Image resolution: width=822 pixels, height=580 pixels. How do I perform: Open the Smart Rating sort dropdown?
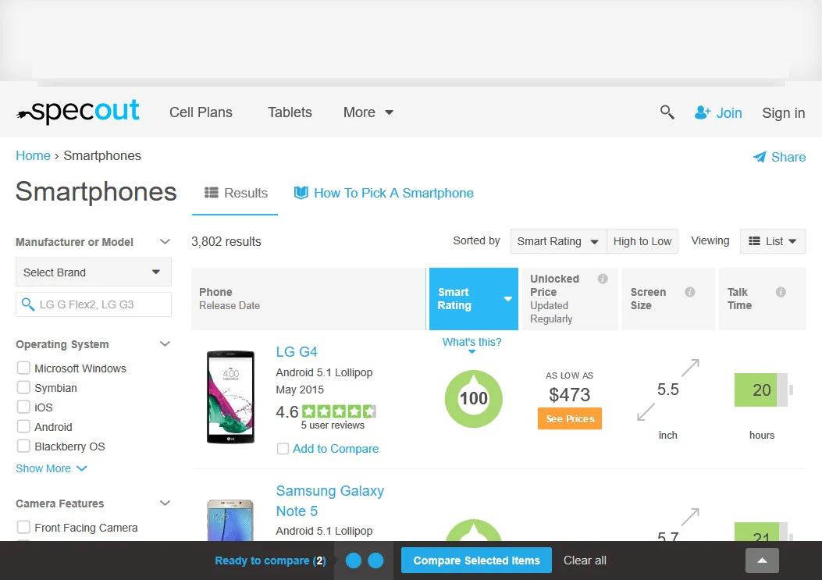pos(558,241)
